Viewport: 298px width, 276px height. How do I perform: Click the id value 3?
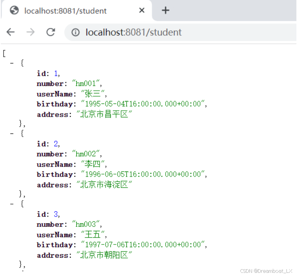pyautogui.click(x=56, y=214)
